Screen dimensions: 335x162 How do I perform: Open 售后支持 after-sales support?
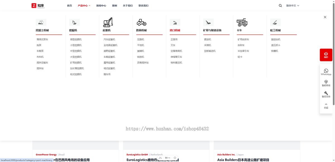click(x=326, y=95)
